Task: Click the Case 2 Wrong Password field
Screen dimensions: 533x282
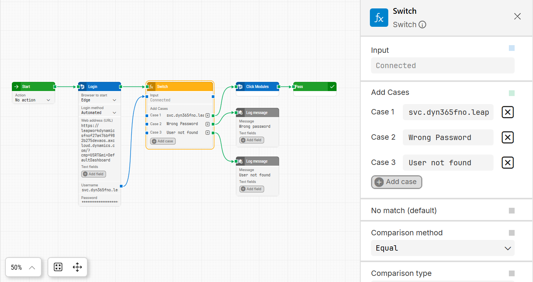Action: click(448, 137)
